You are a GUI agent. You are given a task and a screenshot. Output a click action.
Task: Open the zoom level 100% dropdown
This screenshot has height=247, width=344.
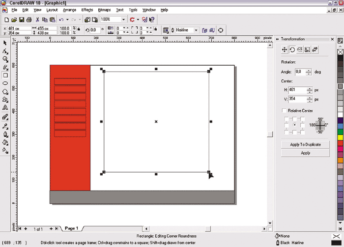[x=123, y=20]
